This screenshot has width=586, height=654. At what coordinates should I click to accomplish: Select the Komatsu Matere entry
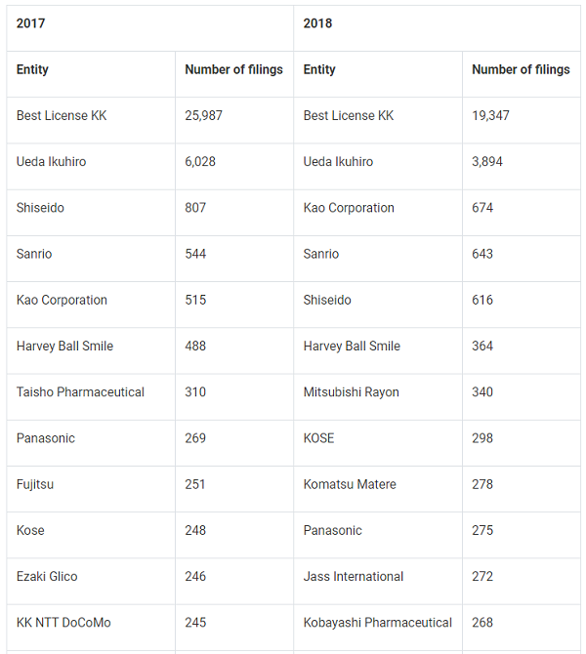coord(350,484)
